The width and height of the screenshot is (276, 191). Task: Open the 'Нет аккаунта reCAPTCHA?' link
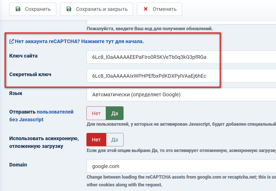click(x=79, y=41)
